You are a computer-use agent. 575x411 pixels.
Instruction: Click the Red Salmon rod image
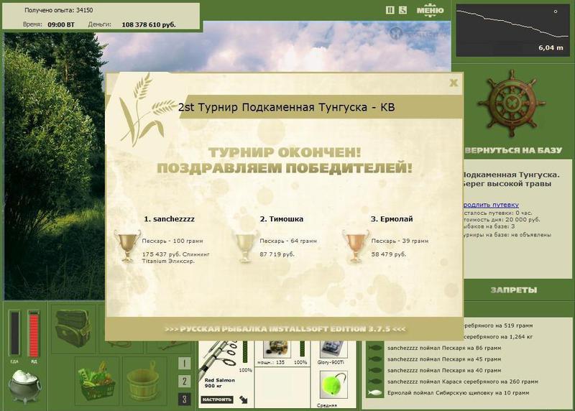pos(218,358)
